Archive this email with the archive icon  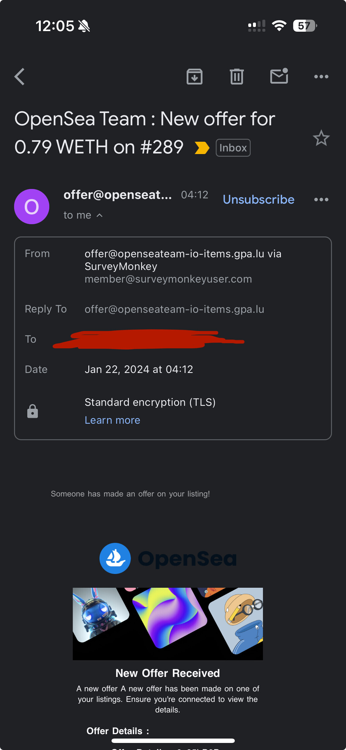click(x=195, y=77)
